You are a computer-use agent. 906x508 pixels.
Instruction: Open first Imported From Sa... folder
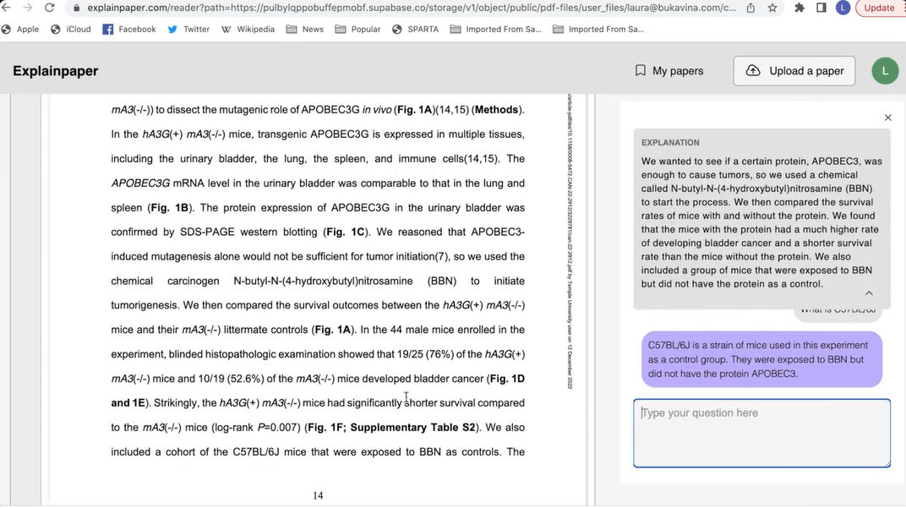click(496, 29)
